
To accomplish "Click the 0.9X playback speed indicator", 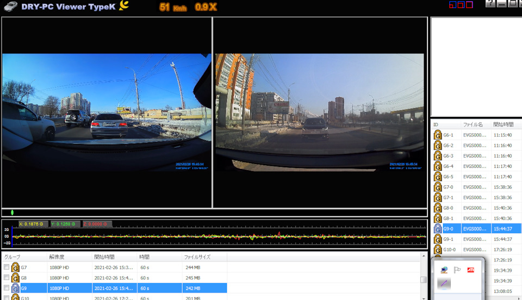I will (206, 7).
